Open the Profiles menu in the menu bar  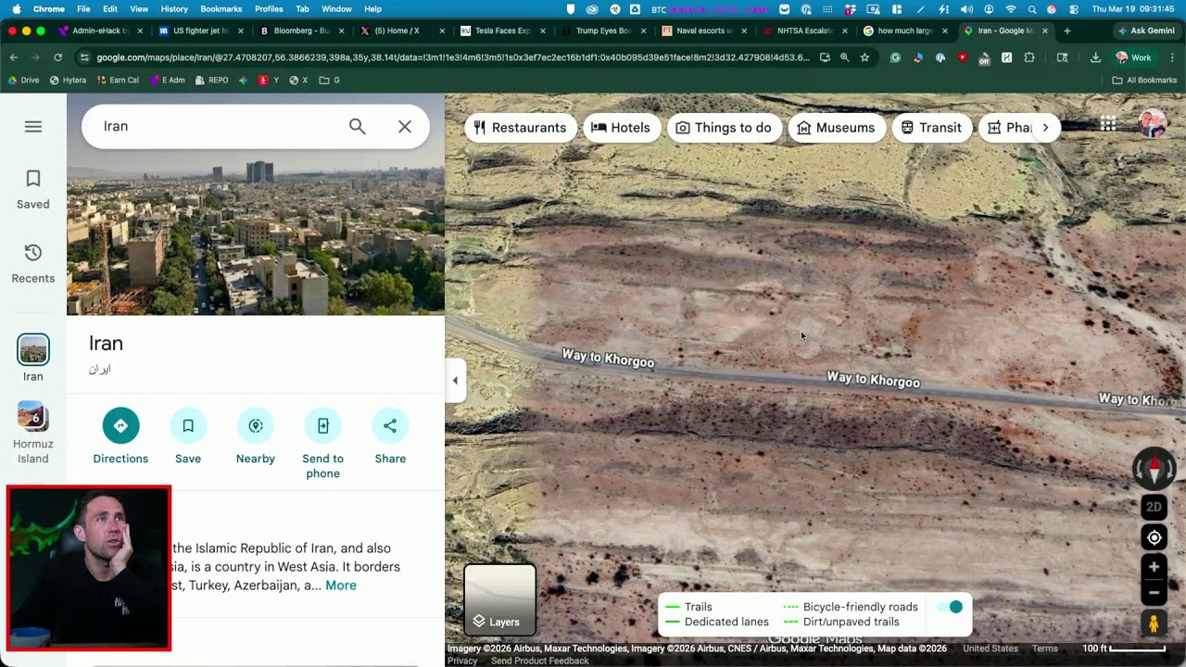(269, 9)
